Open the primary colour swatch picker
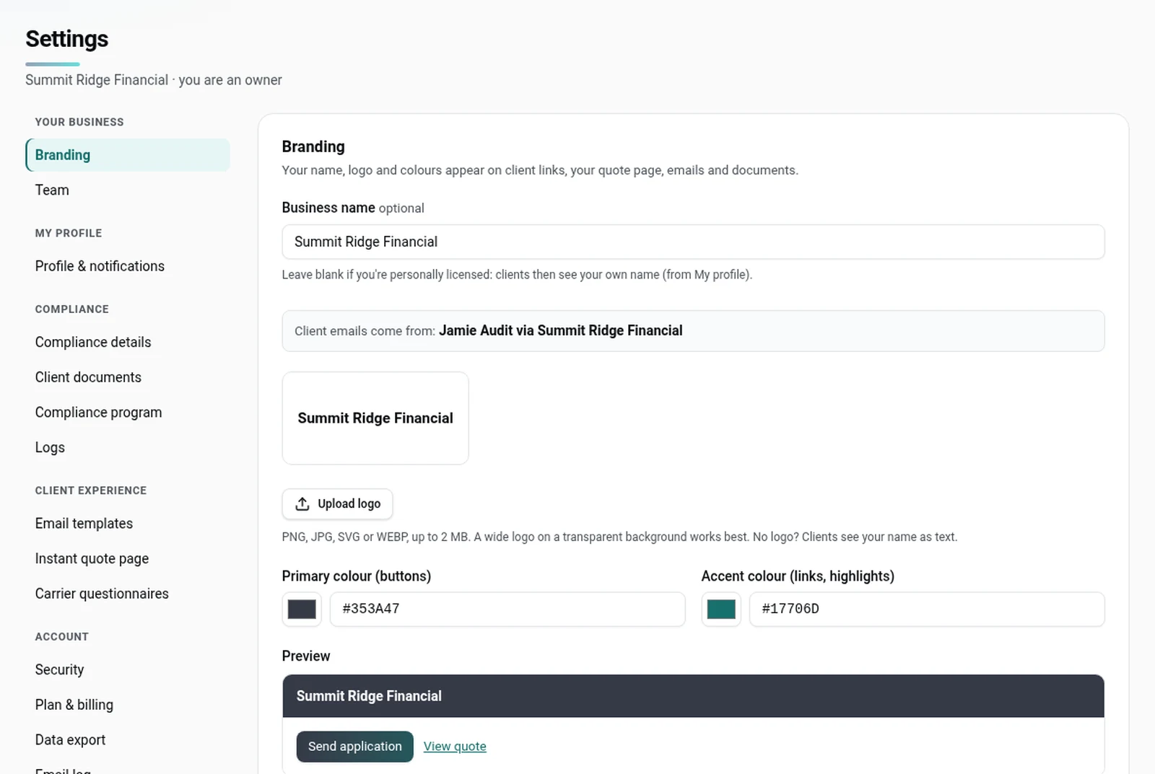Screen dimensions: 1155x774 coord(302,610)
